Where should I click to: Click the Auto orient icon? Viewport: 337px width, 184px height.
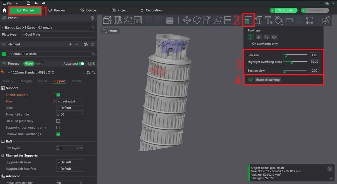128,20
